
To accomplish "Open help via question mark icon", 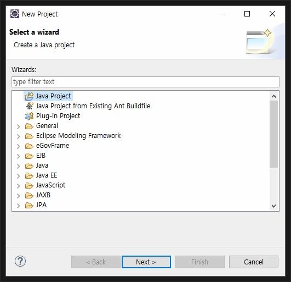I will tap(20, 261).
